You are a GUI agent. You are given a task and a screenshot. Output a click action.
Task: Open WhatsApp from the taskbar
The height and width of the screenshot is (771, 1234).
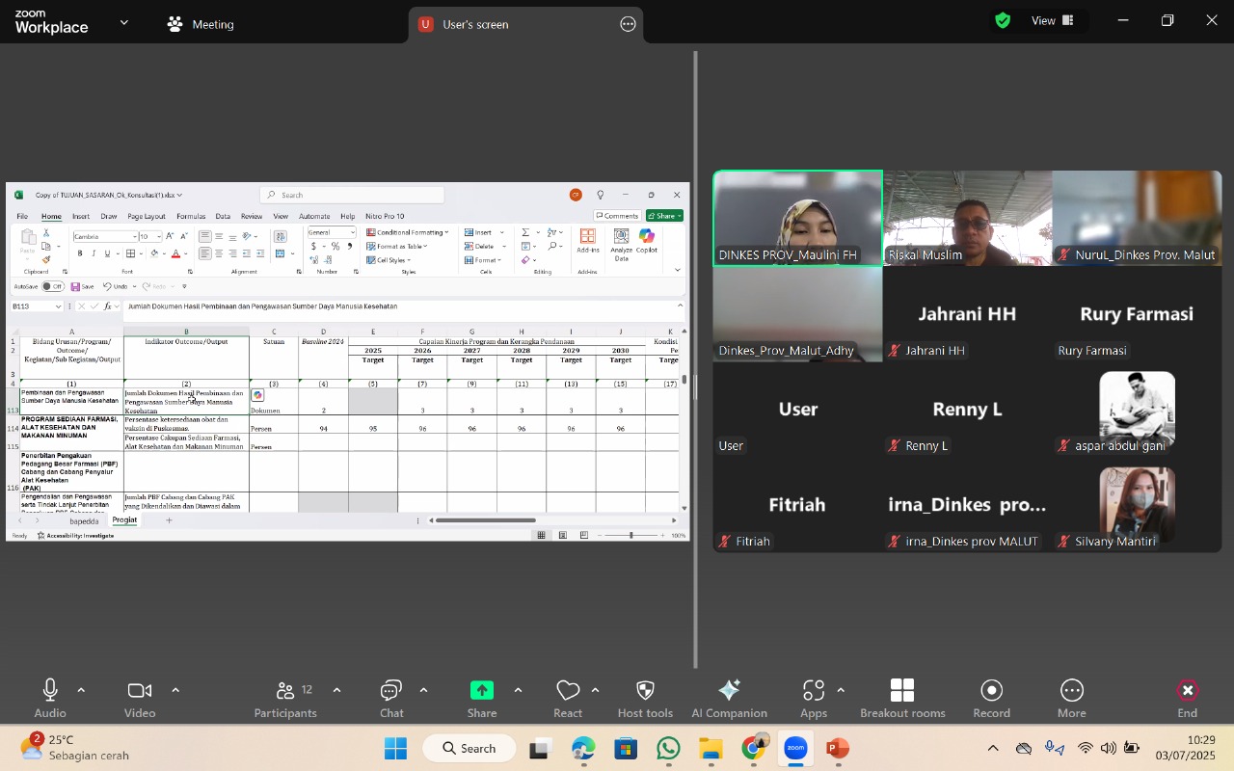coord(668,749)
